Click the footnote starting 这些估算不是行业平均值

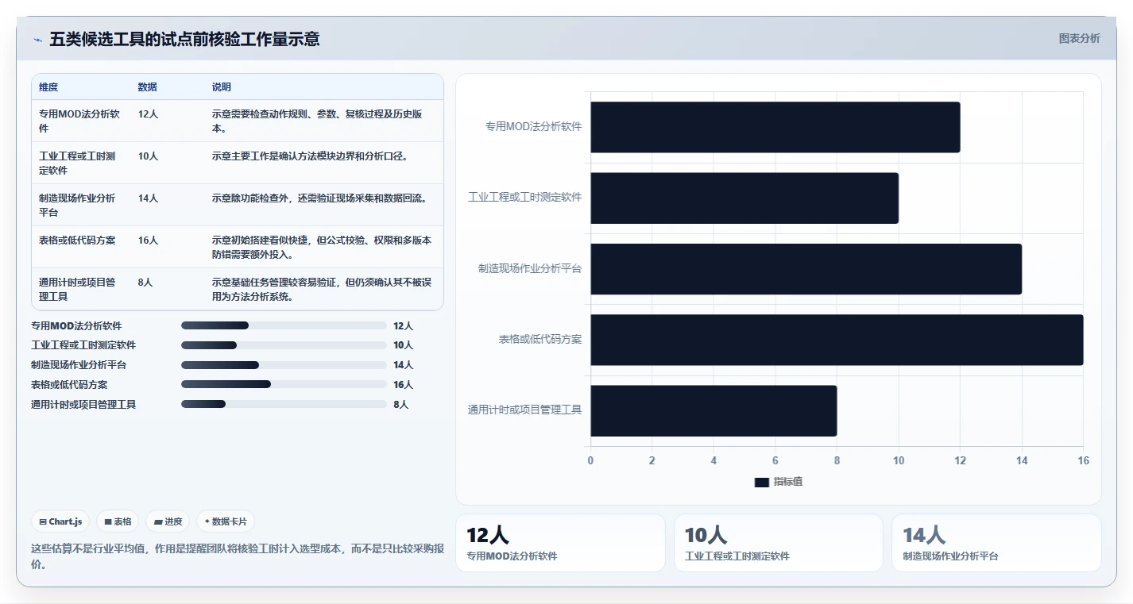coord(238,556)
